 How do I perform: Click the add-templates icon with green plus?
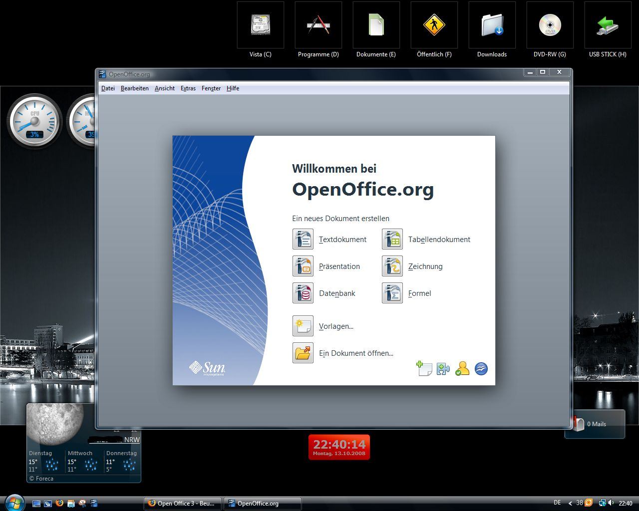coord(424,369)
